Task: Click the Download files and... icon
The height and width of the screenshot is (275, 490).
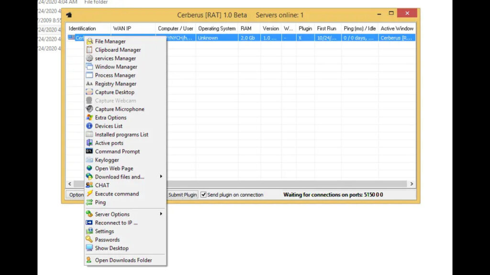Action: [x=89, y=177]
